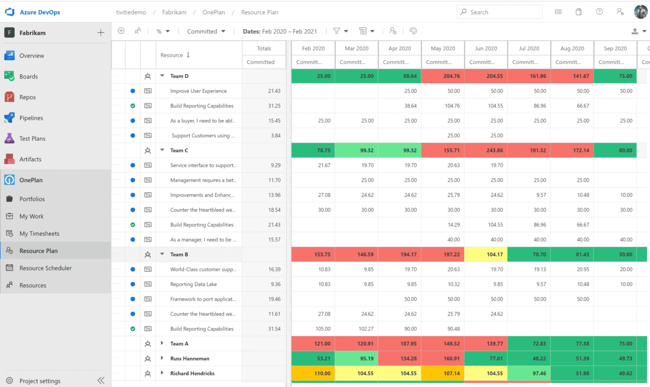The width and height of the screenshot is (650, 387).
Task: Click Russ Hanneman May 2020 cell 160.91
Action: point(443,359)
